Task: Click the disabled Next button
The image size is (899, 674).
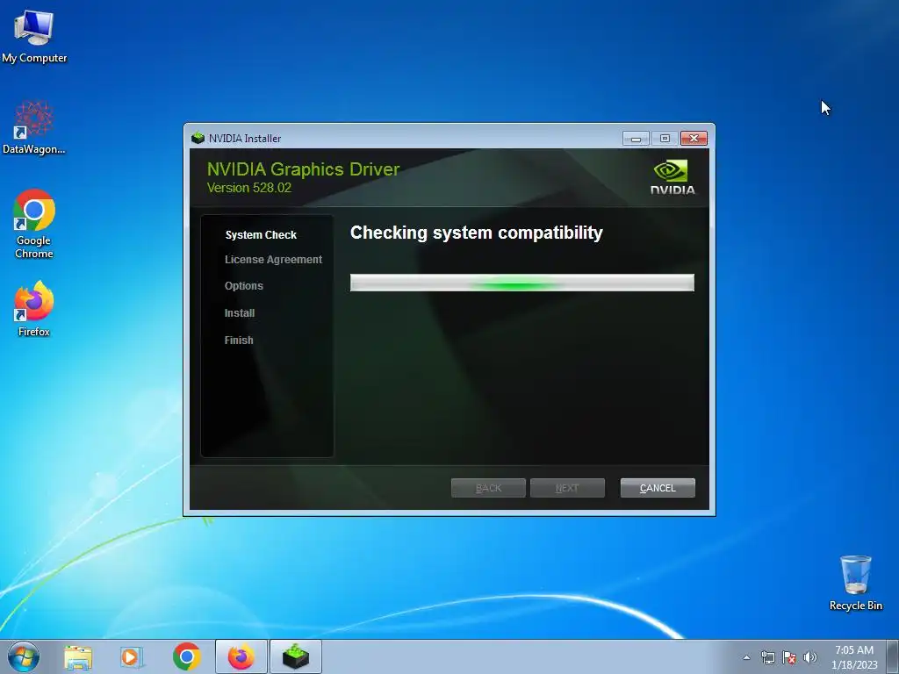Action: 567,488
